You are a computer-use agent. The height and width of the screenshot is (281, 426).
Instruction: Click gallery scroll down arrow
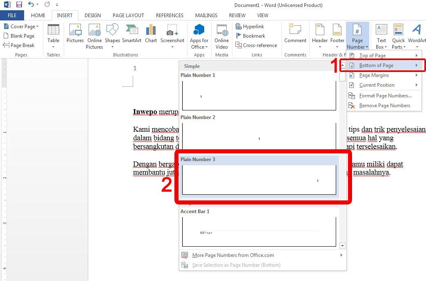coord(343,246)
